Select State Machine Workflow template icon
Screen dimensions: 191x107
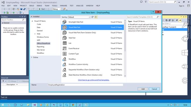[x=65, y=75]
